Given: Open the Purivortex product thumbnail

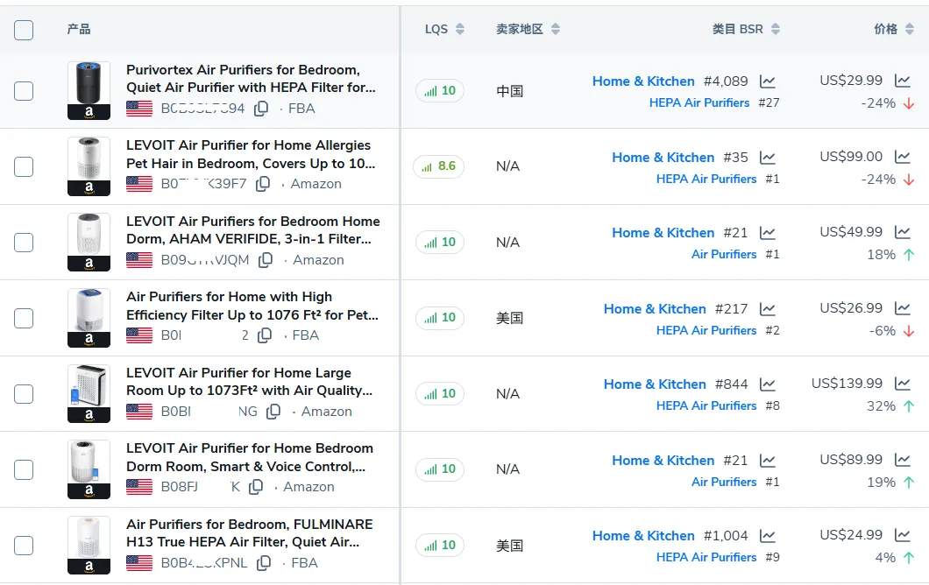Looking at the screenshot, I should point(89,90).
